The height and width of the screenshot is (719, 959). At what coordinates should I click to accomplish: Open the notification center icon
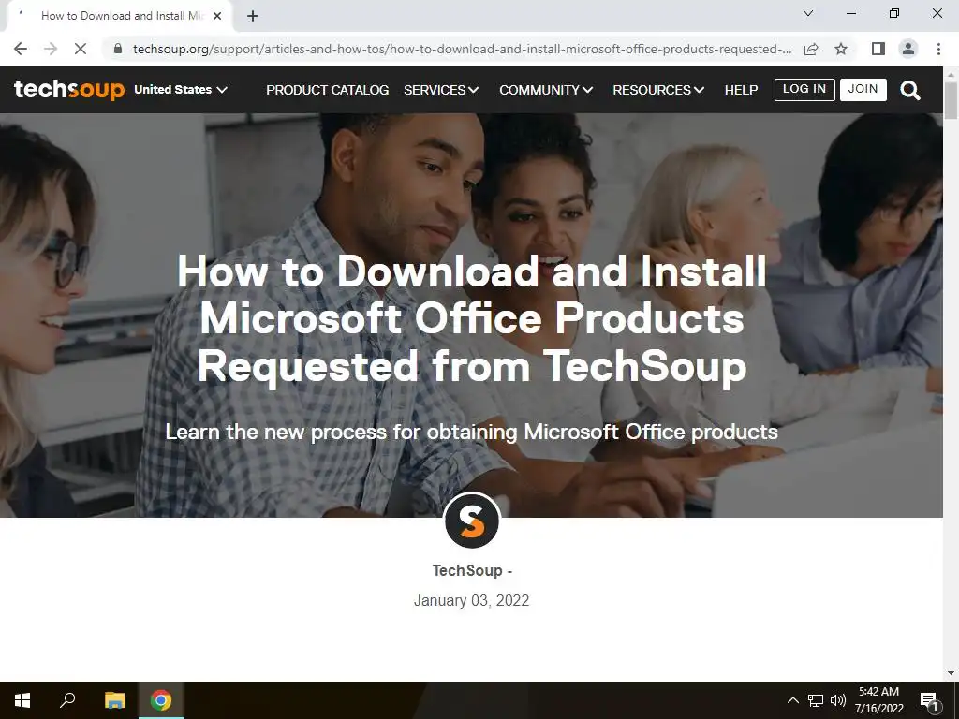[929, 700]
